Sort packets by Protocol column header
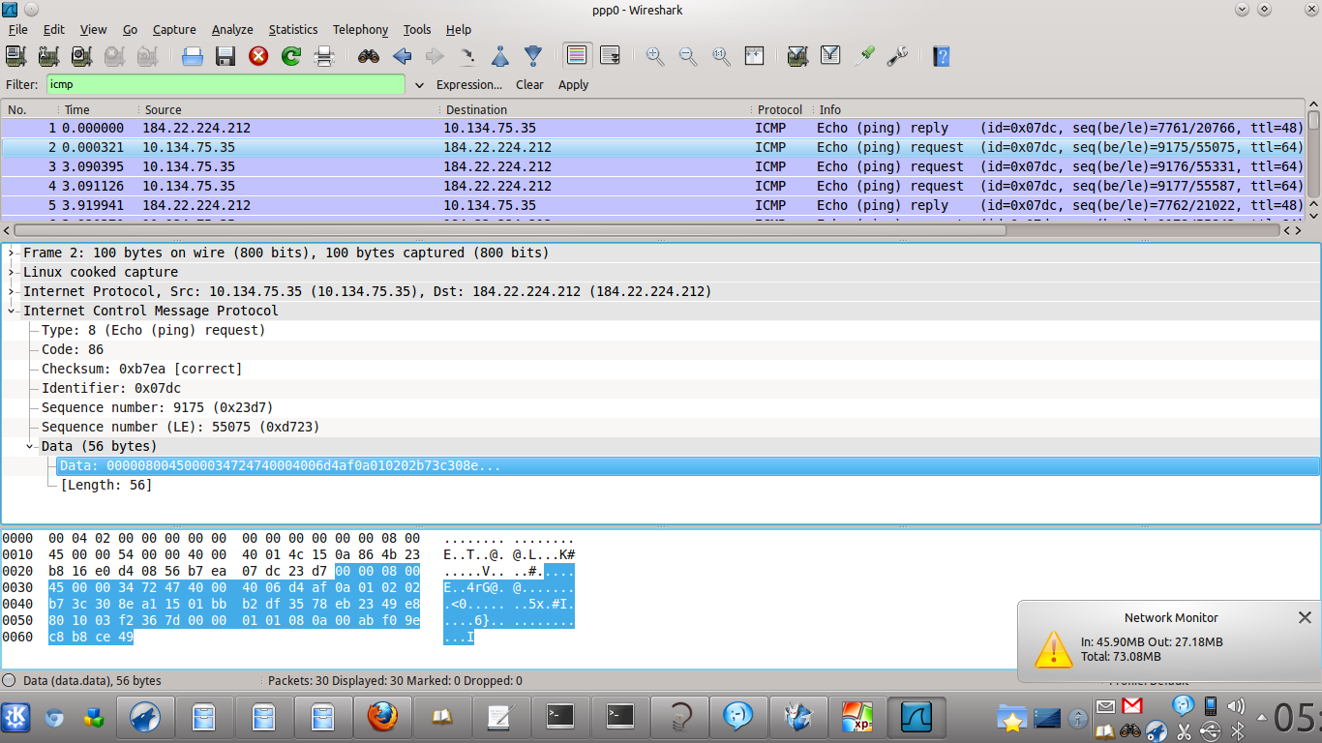Image resolution: width=1322 pixels, height=743 pixels. coord(780,109)
